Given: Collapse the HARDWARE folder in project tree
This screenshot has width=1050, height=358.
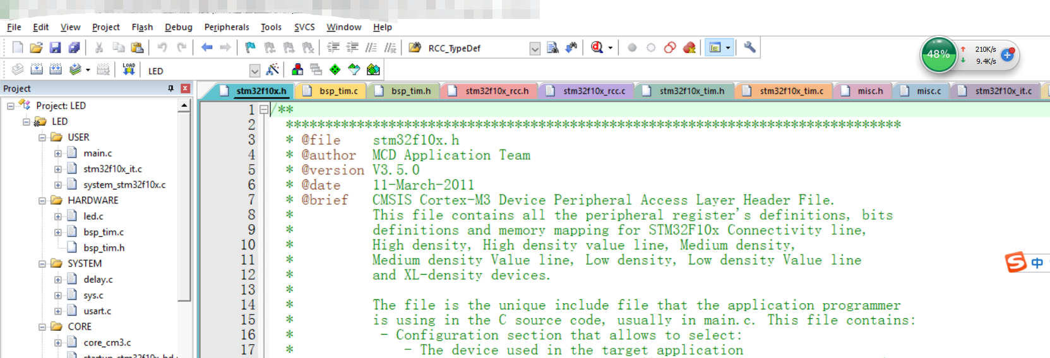Looking at the screenshot, I should [42, 201].
